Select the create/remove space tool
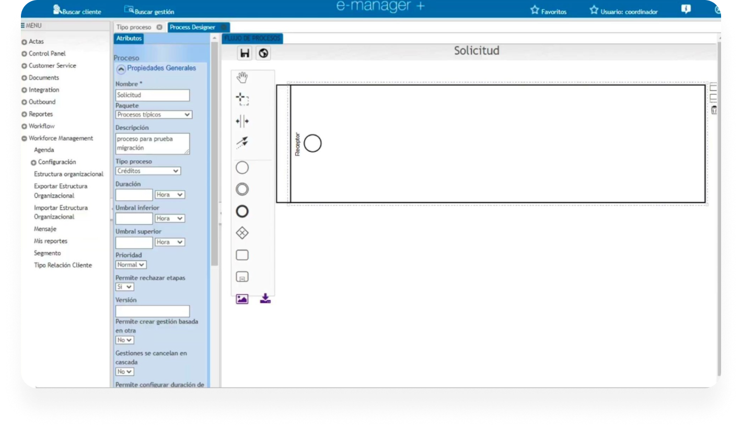Screen dimensions: 742x430 pyautogui.click(x=242, y=122)
